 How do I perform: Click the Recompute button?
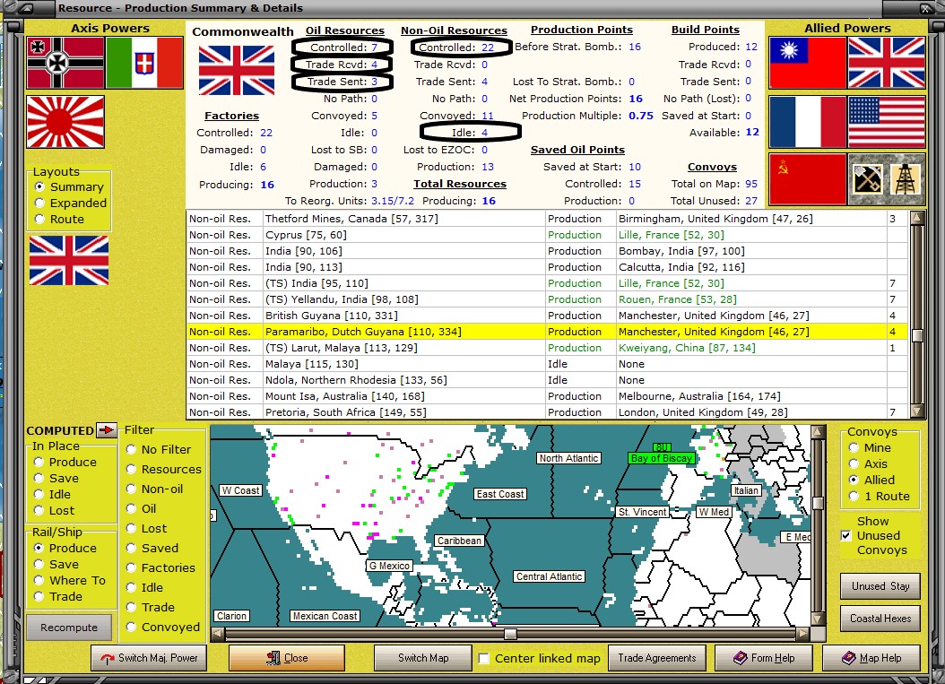[x=69, y=628]
